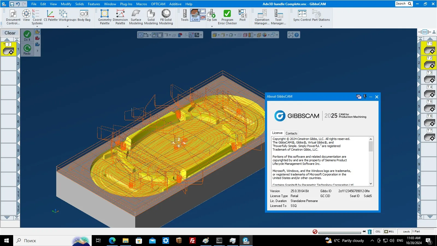The height and width of the screenshot is (246, 437).
Task: Click the red stop icon in status bar
Action: pyautogui.click(x=315, y=232)
